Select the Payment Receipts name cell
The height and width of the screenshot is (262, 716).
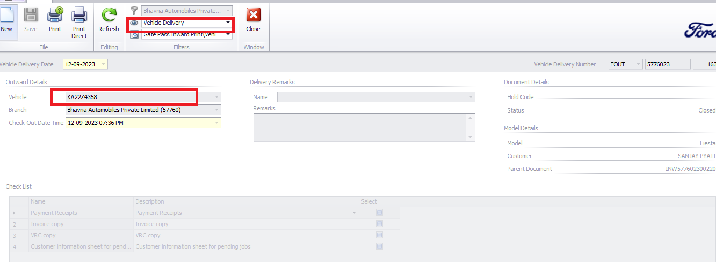81,213
